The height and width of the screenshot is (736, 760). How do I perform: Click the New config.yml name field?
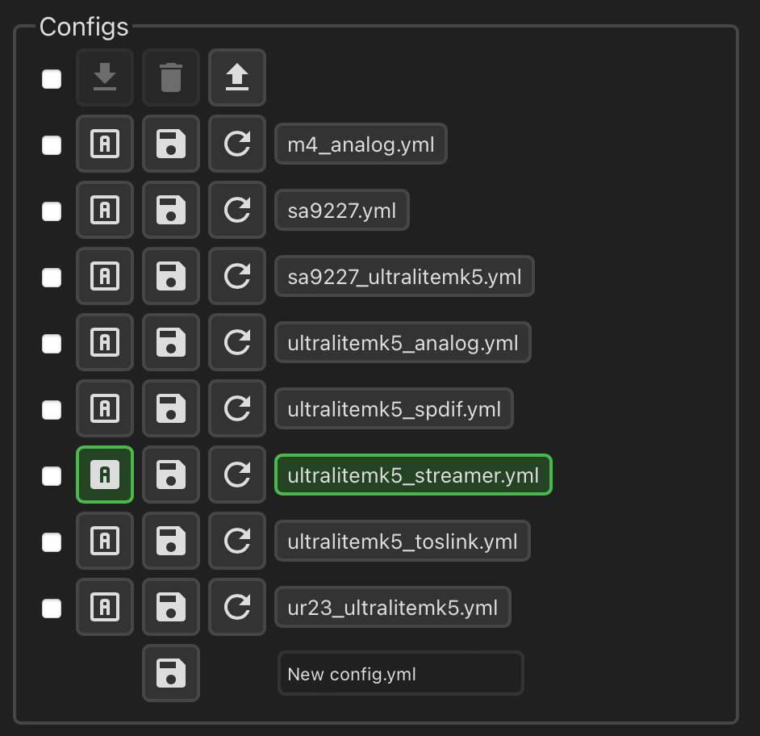click(400, 673)
